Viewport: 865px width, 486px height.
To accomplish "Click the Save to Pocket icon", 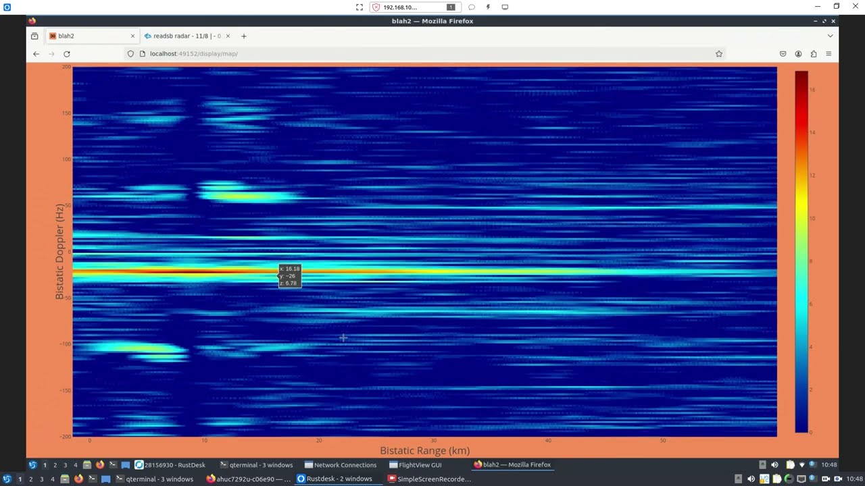I will pyautogui.click(x=783, y=54).
